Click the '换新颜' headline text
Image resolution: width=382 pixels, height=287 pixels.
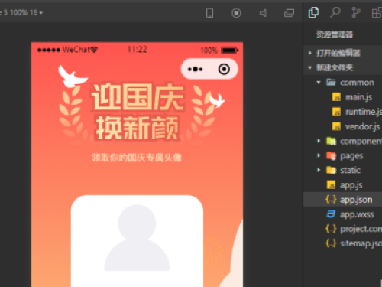138,127
